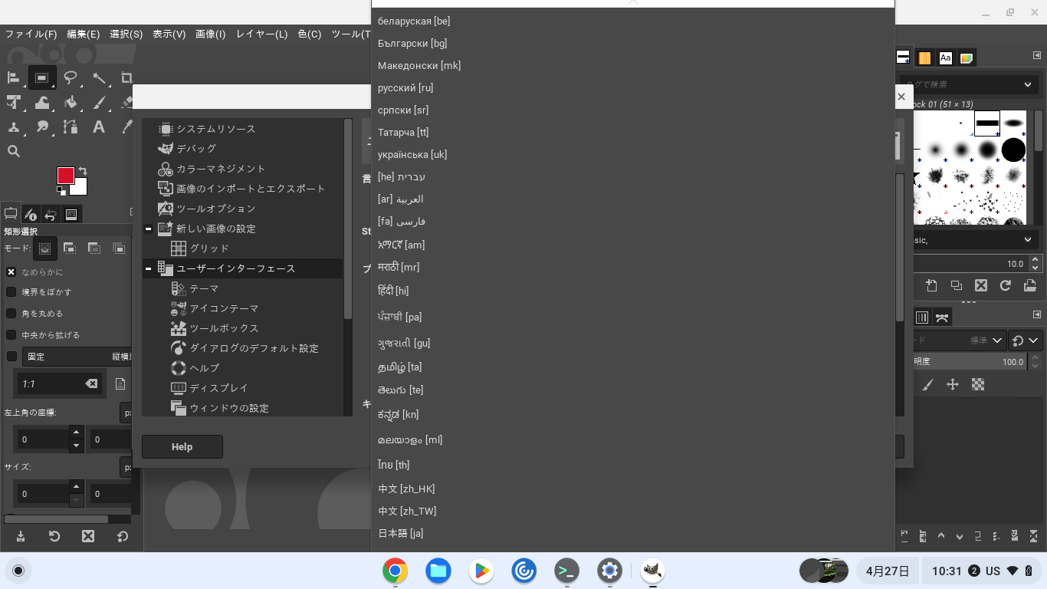Refresh brushes using the reload icon

(x=1005, y=285)
